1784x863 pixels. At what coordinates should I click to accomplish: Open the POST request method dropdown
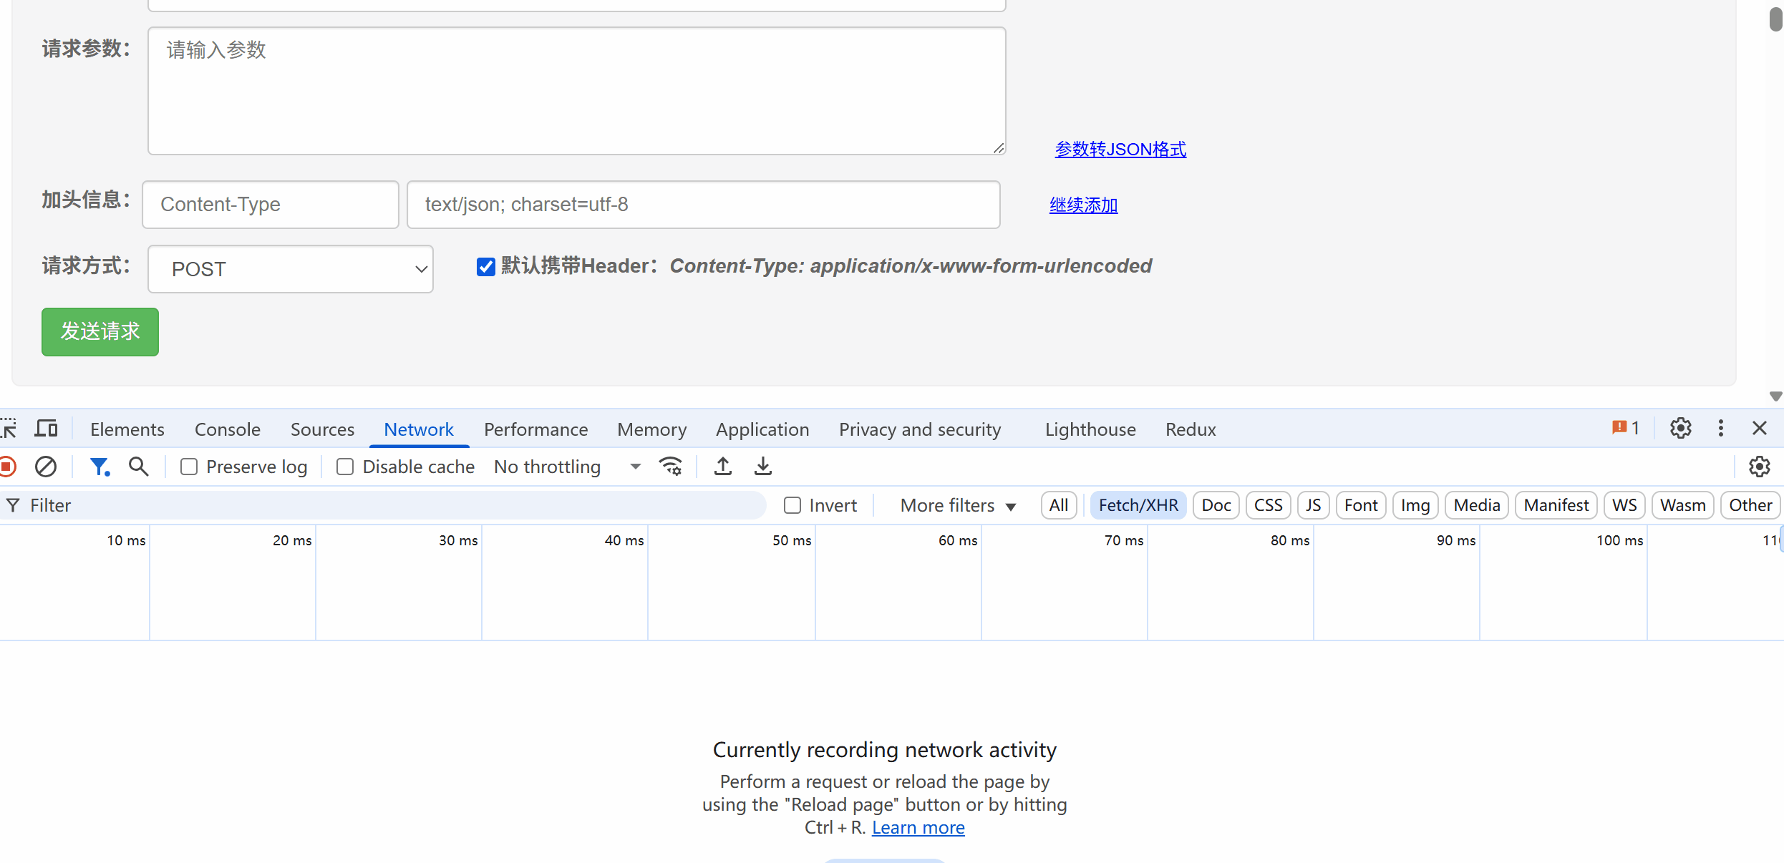[290, 269]
